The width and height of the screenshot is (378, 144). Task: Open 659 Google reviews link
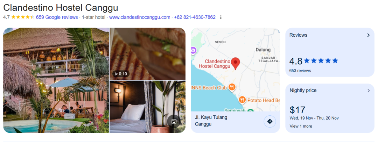[57, 17]
